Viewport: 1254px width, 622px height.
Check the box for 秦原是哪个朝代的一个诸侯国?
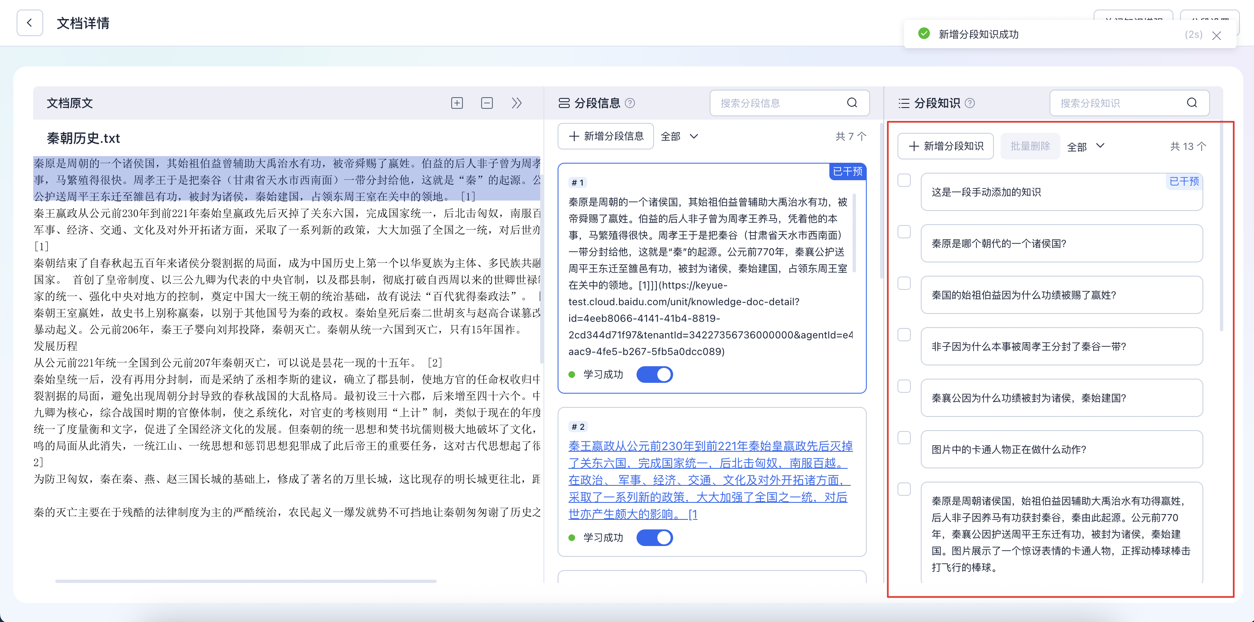point(904,232)
